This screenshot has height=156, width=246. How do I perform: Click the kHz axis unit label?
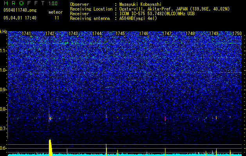click(4, 32)
